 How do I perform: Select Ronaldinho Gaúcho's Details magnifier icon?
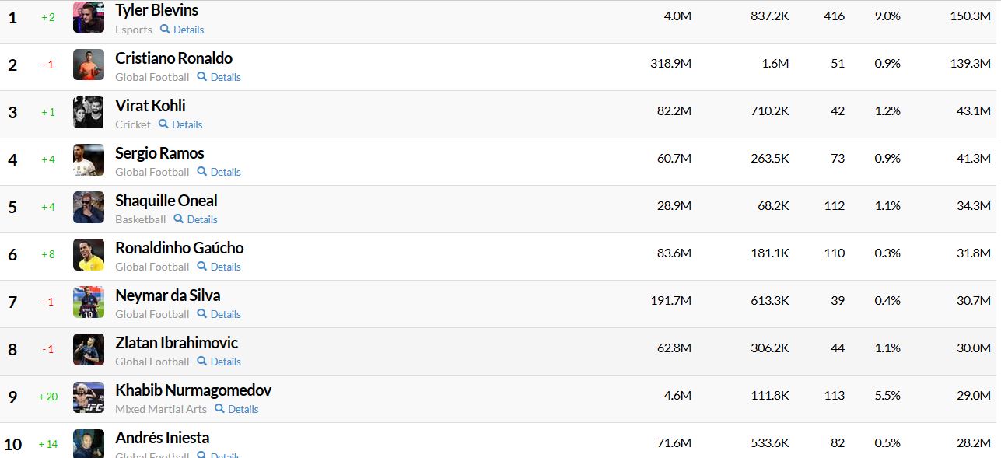201,267
